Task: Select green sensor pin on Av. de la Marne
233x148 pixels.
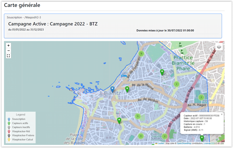Action: (x=127, y=89)
